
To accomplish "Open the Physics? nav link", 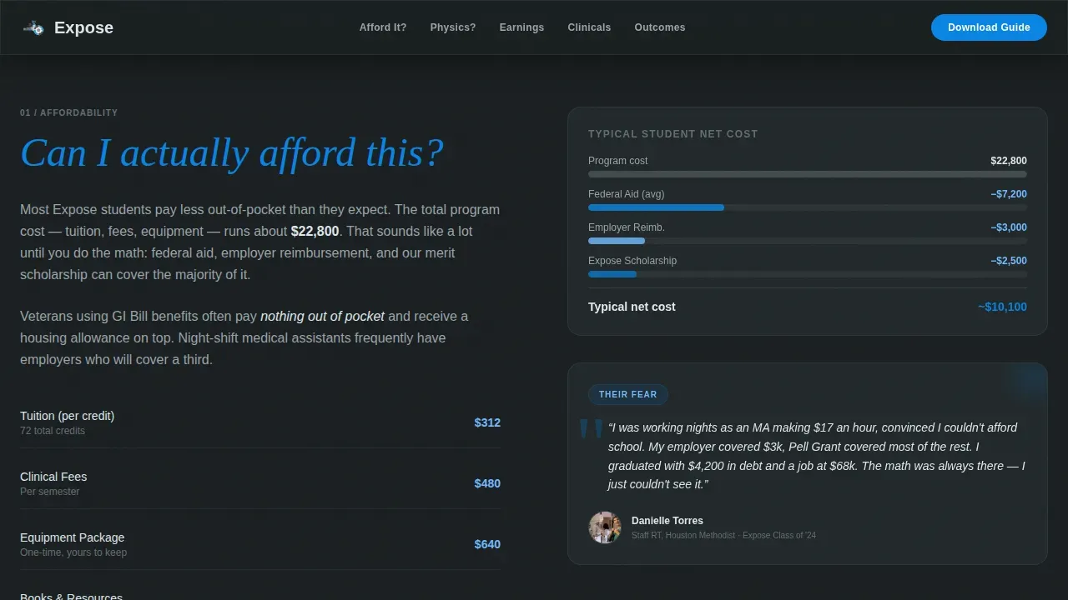I will tap(453, 27).
